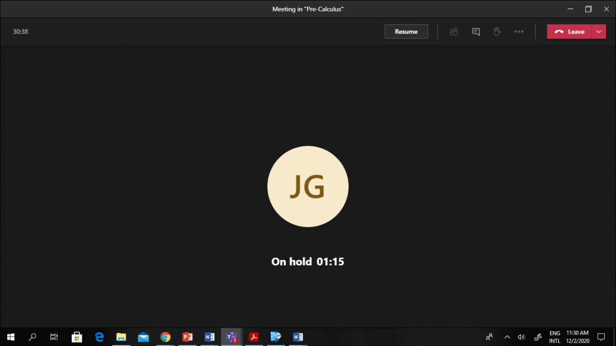Click Resume to rejoin the meeting
The height and width of the screenshot is (346, 616).
[406, 32]
